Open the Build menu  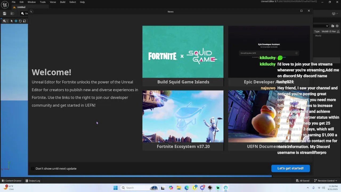click(63, 2)
